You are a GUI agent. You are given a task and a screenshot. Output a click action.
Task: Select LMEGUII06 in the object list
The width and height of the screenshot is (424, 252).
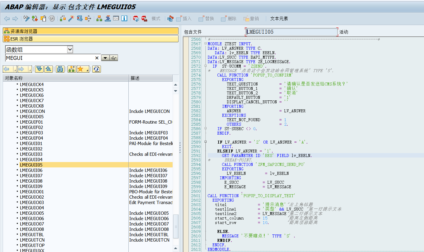click(x=31, y=170)
